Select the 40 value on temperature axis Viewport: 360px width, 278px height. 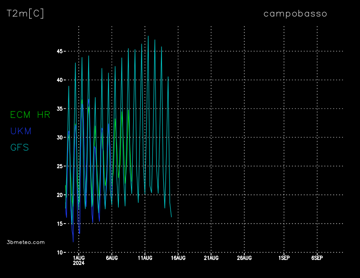pos(59,80)
